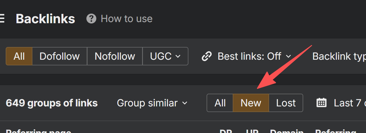
Task: Switch to the New links tab
Action: [x=251, y=103]
